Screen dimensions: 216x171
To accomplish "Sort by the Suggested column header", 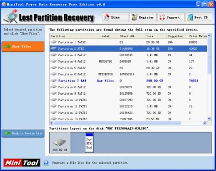I will tap(177, 36).
